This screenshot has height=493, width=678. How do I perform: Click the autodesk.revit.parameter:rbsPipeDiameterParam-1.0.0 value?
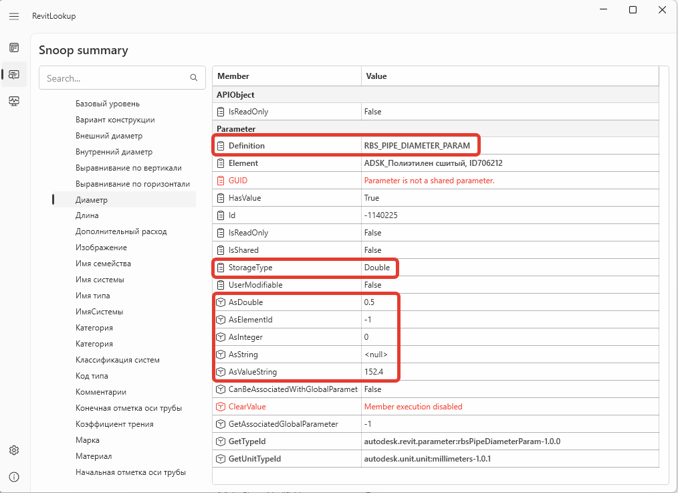tap(462, 441)
